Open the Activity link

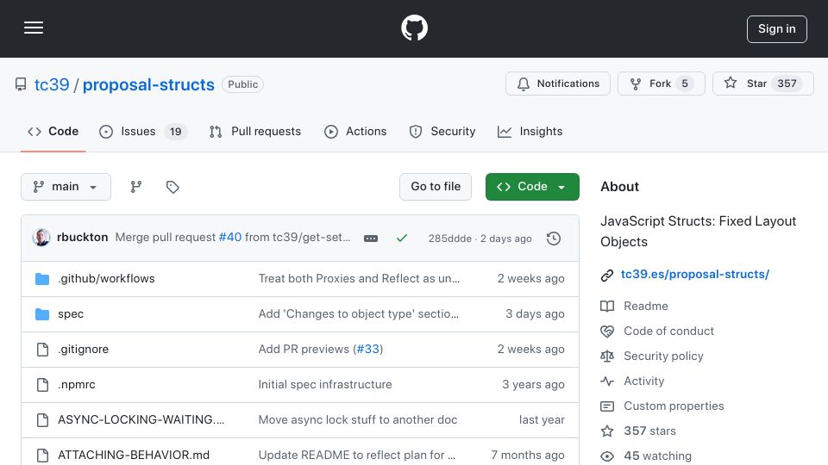click(x=643, y=381)
